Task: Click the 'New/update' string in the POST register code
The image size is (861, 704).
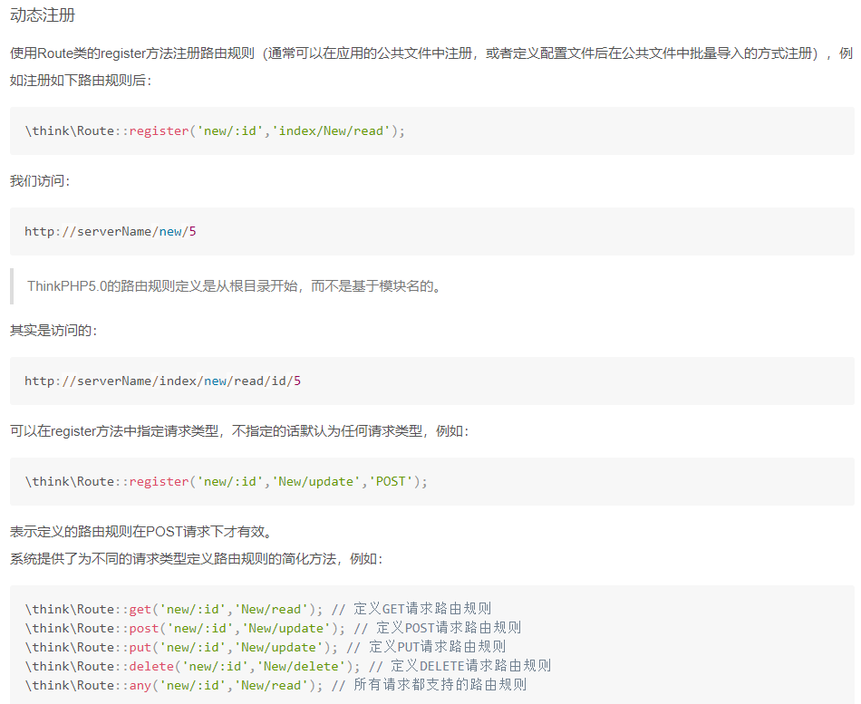Action: point(313,481)
